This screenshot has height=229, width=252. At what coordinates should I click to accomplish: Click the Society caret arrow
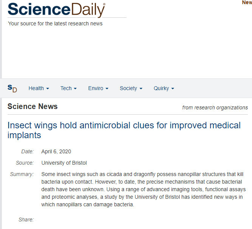click(141, 89)
